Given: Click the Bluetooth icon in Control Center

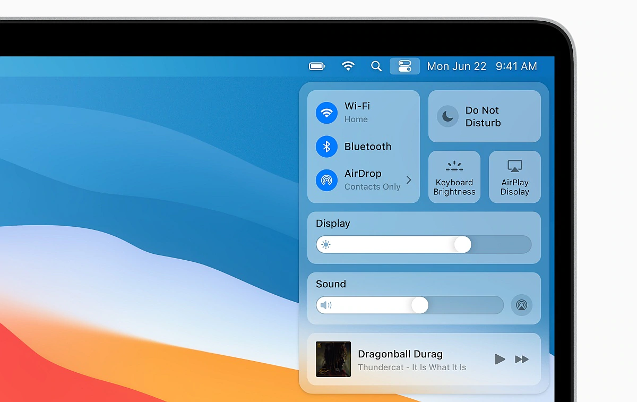Looking at the screenshot, I should (x=326, y=147).
